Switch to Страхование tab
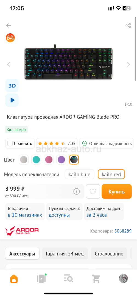Screen dimensions: 137x297 pos(109,254)
